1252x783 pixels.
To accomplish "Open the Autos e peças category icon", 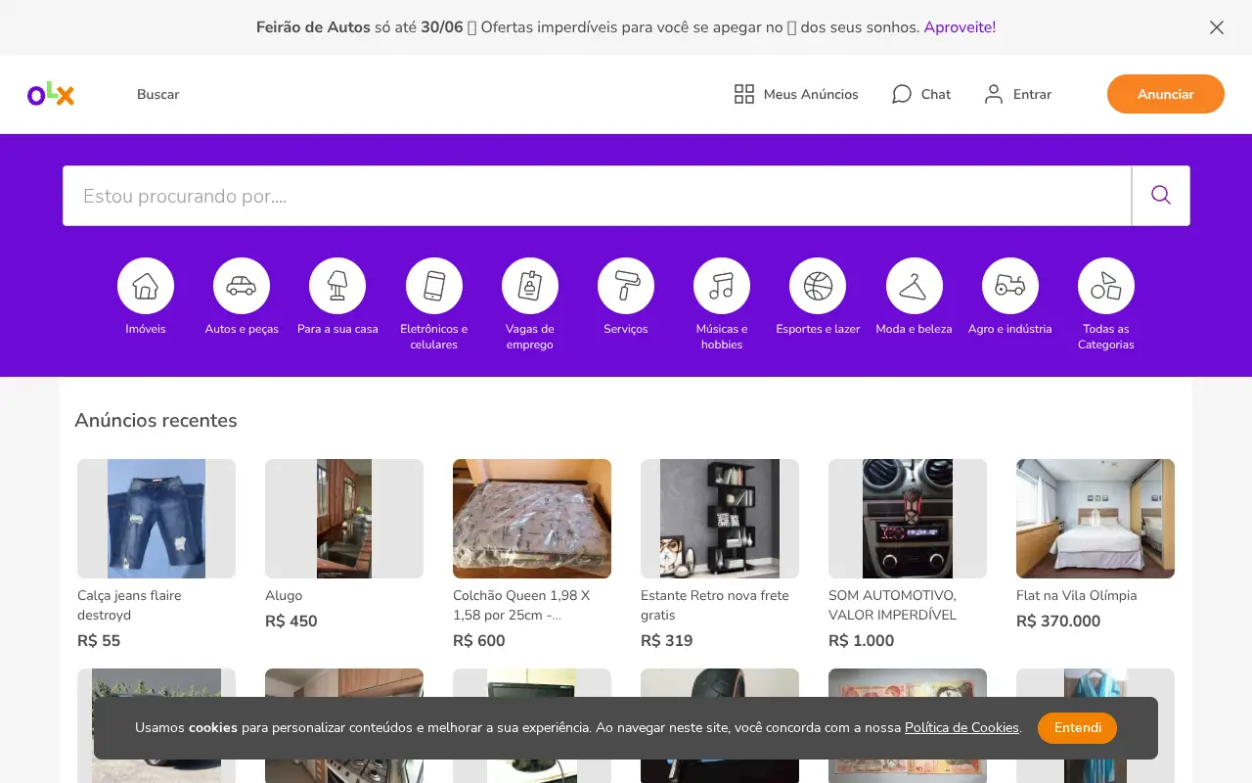I will [x=242, y=286].
